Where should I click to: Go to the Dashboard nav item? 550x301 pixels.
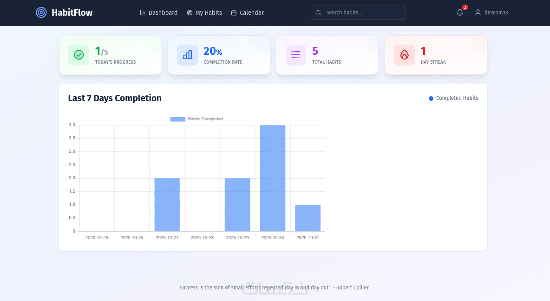click(159, 13)
